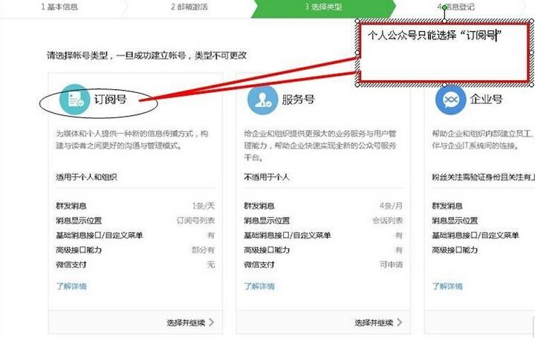Screen dimensions: 535x338
Task: Click 会话列表 display position value
Action: (388, 221)
